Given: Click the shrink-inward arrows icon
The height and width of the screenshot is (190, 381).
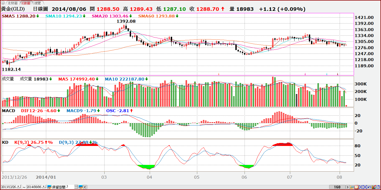Looking at the screenshot, I should (x=361, y=187).
